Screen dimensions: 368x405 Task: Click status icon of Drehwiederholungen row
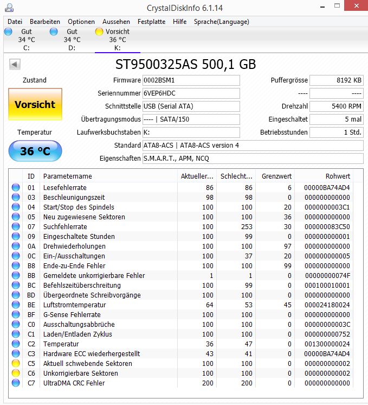[16, 246]
